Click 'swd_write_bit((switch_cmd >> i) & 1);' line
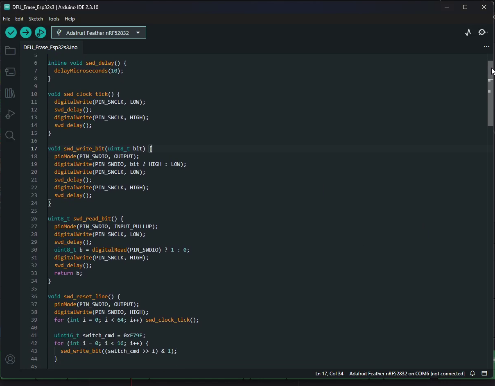495x386 pixels. coord(119,351)
